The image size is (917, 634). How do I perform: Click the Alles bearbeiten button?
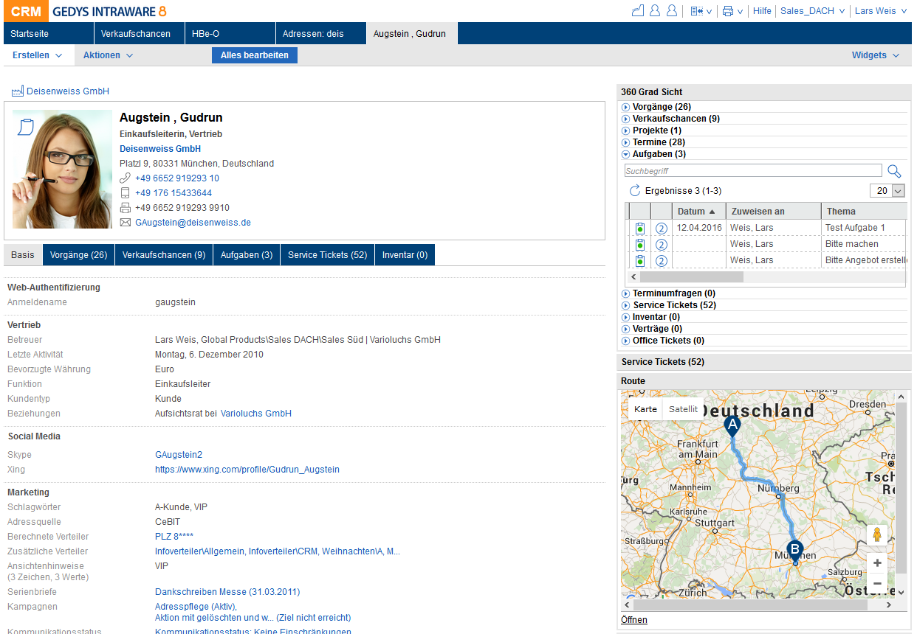[255, 55]
